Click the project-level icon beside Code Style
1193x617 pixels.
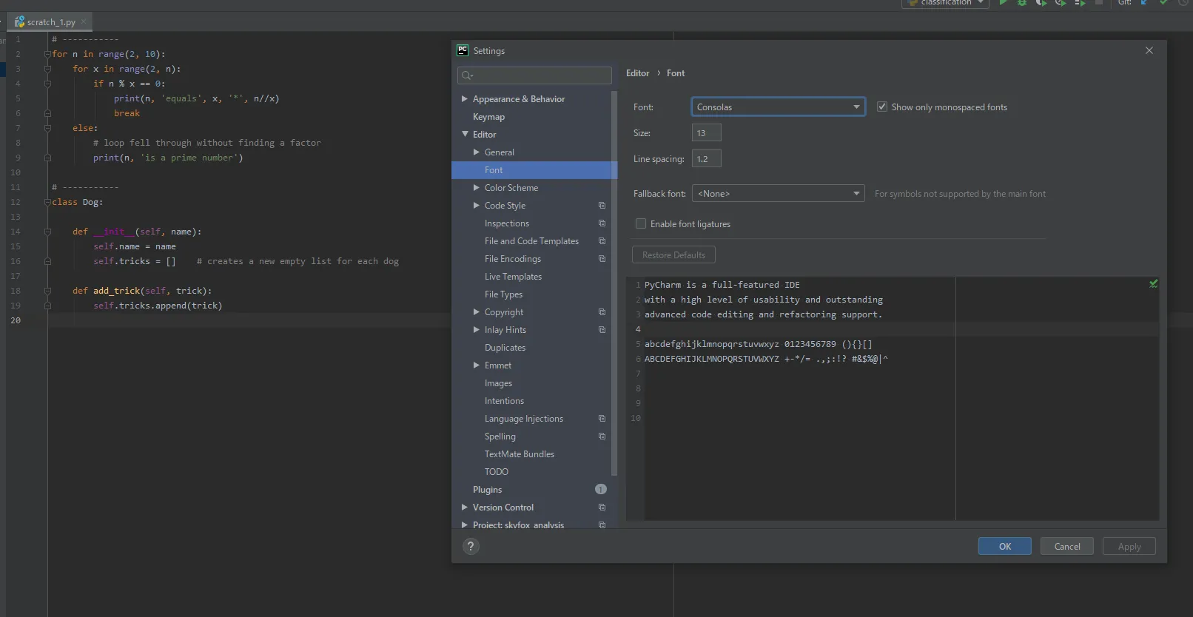point(602,206)
